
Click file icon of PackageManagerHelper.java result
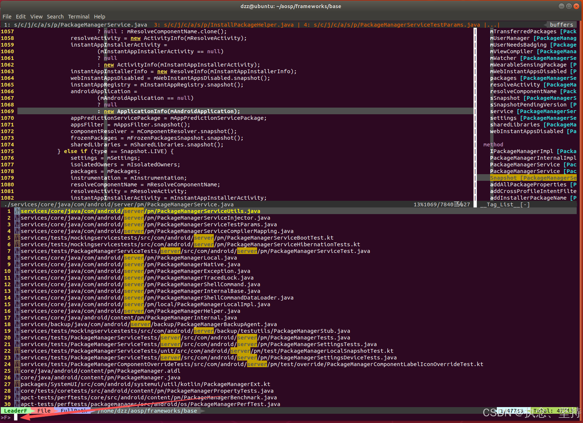tap(17, 311)
